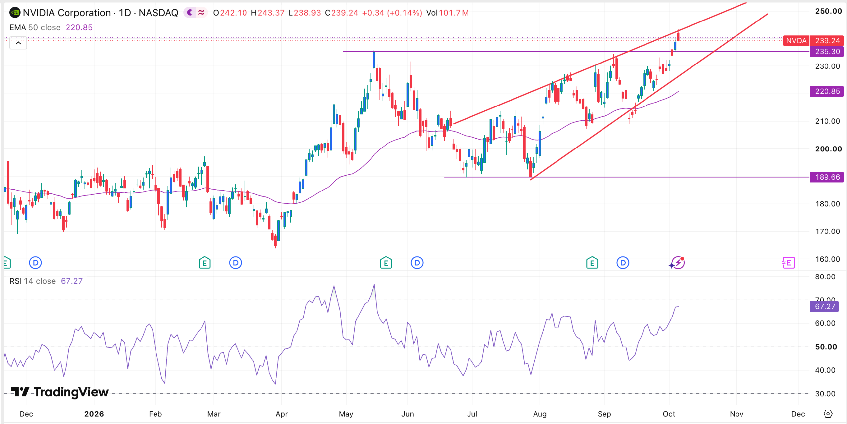Select the RSI 14 close indicator label
This screenshot has width=847, height=424.
pyautogui.click(x=32, y=281)
